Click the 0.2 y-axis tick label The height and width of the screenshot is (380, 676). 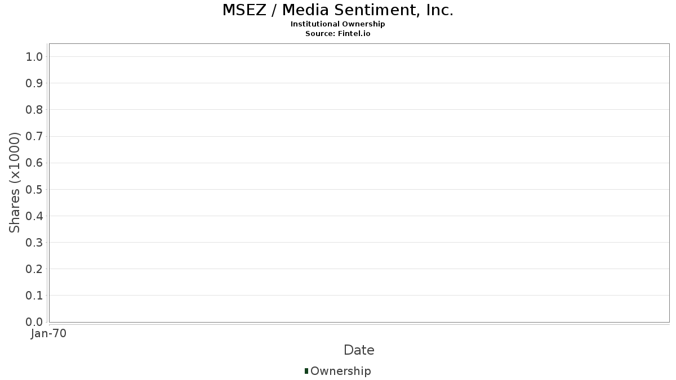coord(34,269)
